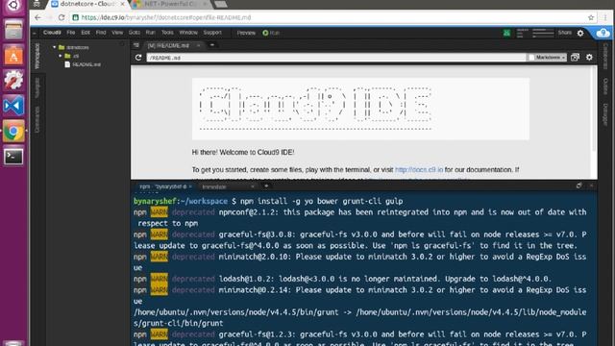Close the README.md editor tab
The height and width of the screenshot is (346, 615).
pyautogui.click(x=199, y=45)
